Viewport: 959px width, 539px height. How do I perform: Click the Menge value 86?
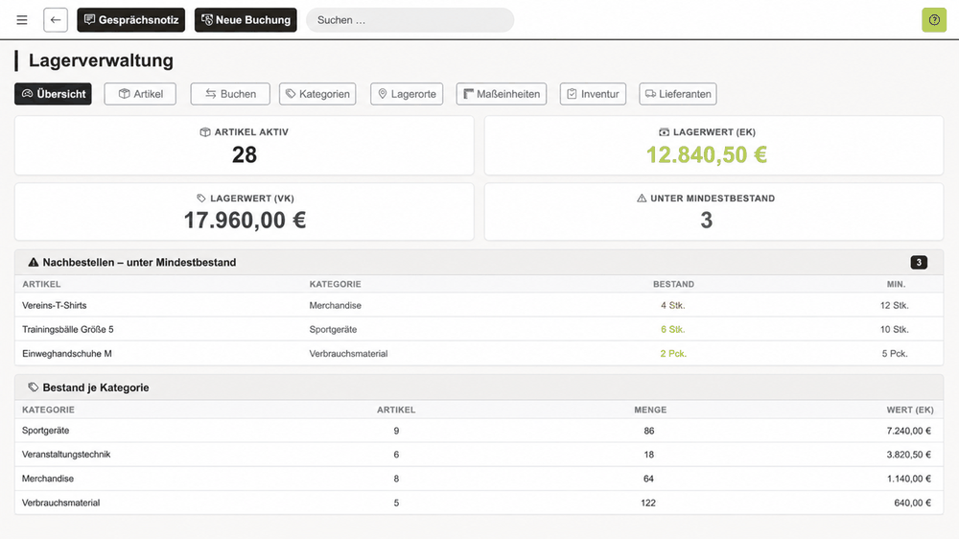(649, 431)
